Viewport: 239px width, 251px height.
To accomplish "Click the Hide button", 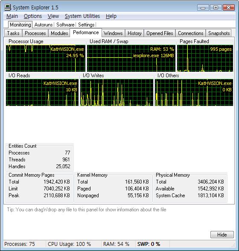I will pos(222,235).
